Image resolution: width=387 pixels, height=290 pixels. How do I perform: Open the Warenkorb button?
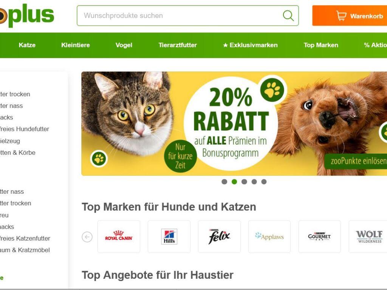pyautogui.click(x=350, y=15)
